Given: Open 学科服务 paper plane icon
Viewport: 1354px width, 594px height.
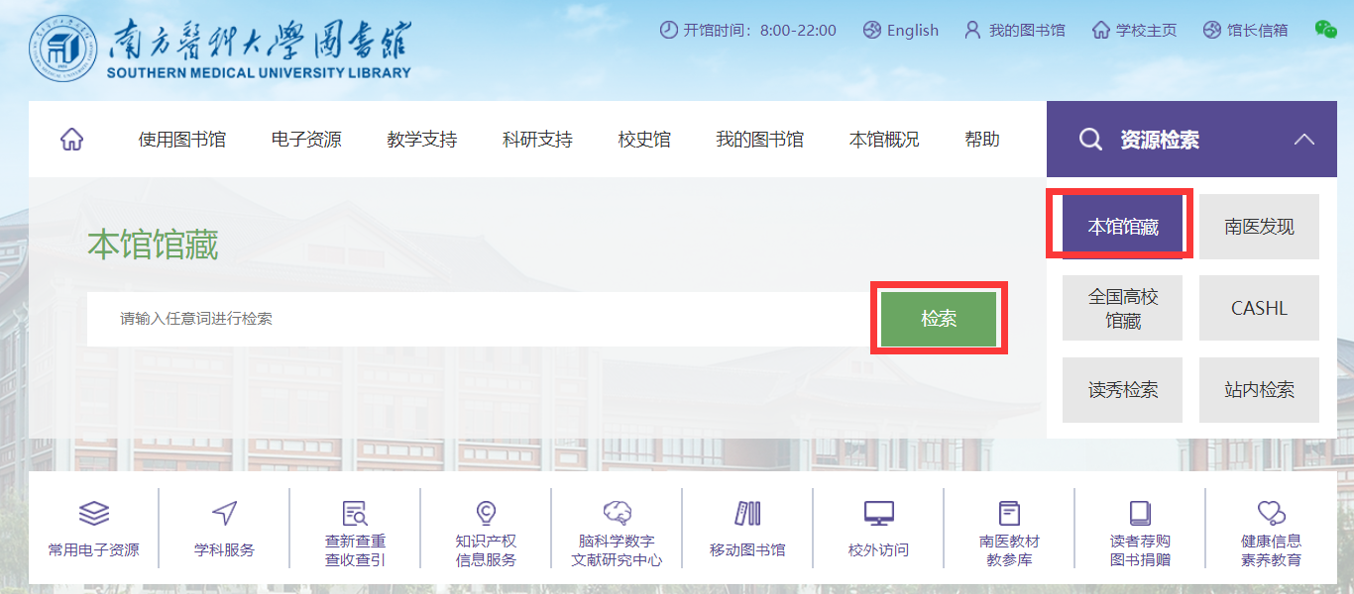Looking at the screenshot, I should (225, 513).
